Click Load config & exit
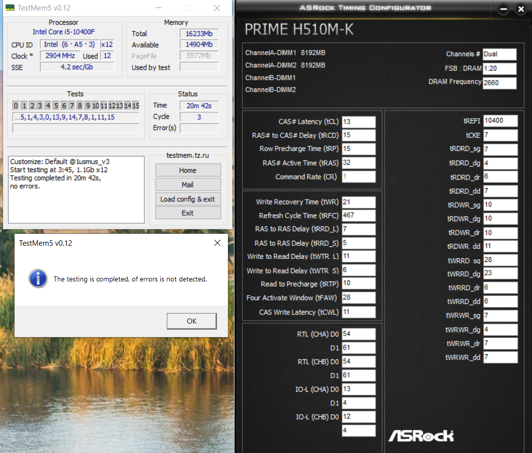 click(188, 199)
